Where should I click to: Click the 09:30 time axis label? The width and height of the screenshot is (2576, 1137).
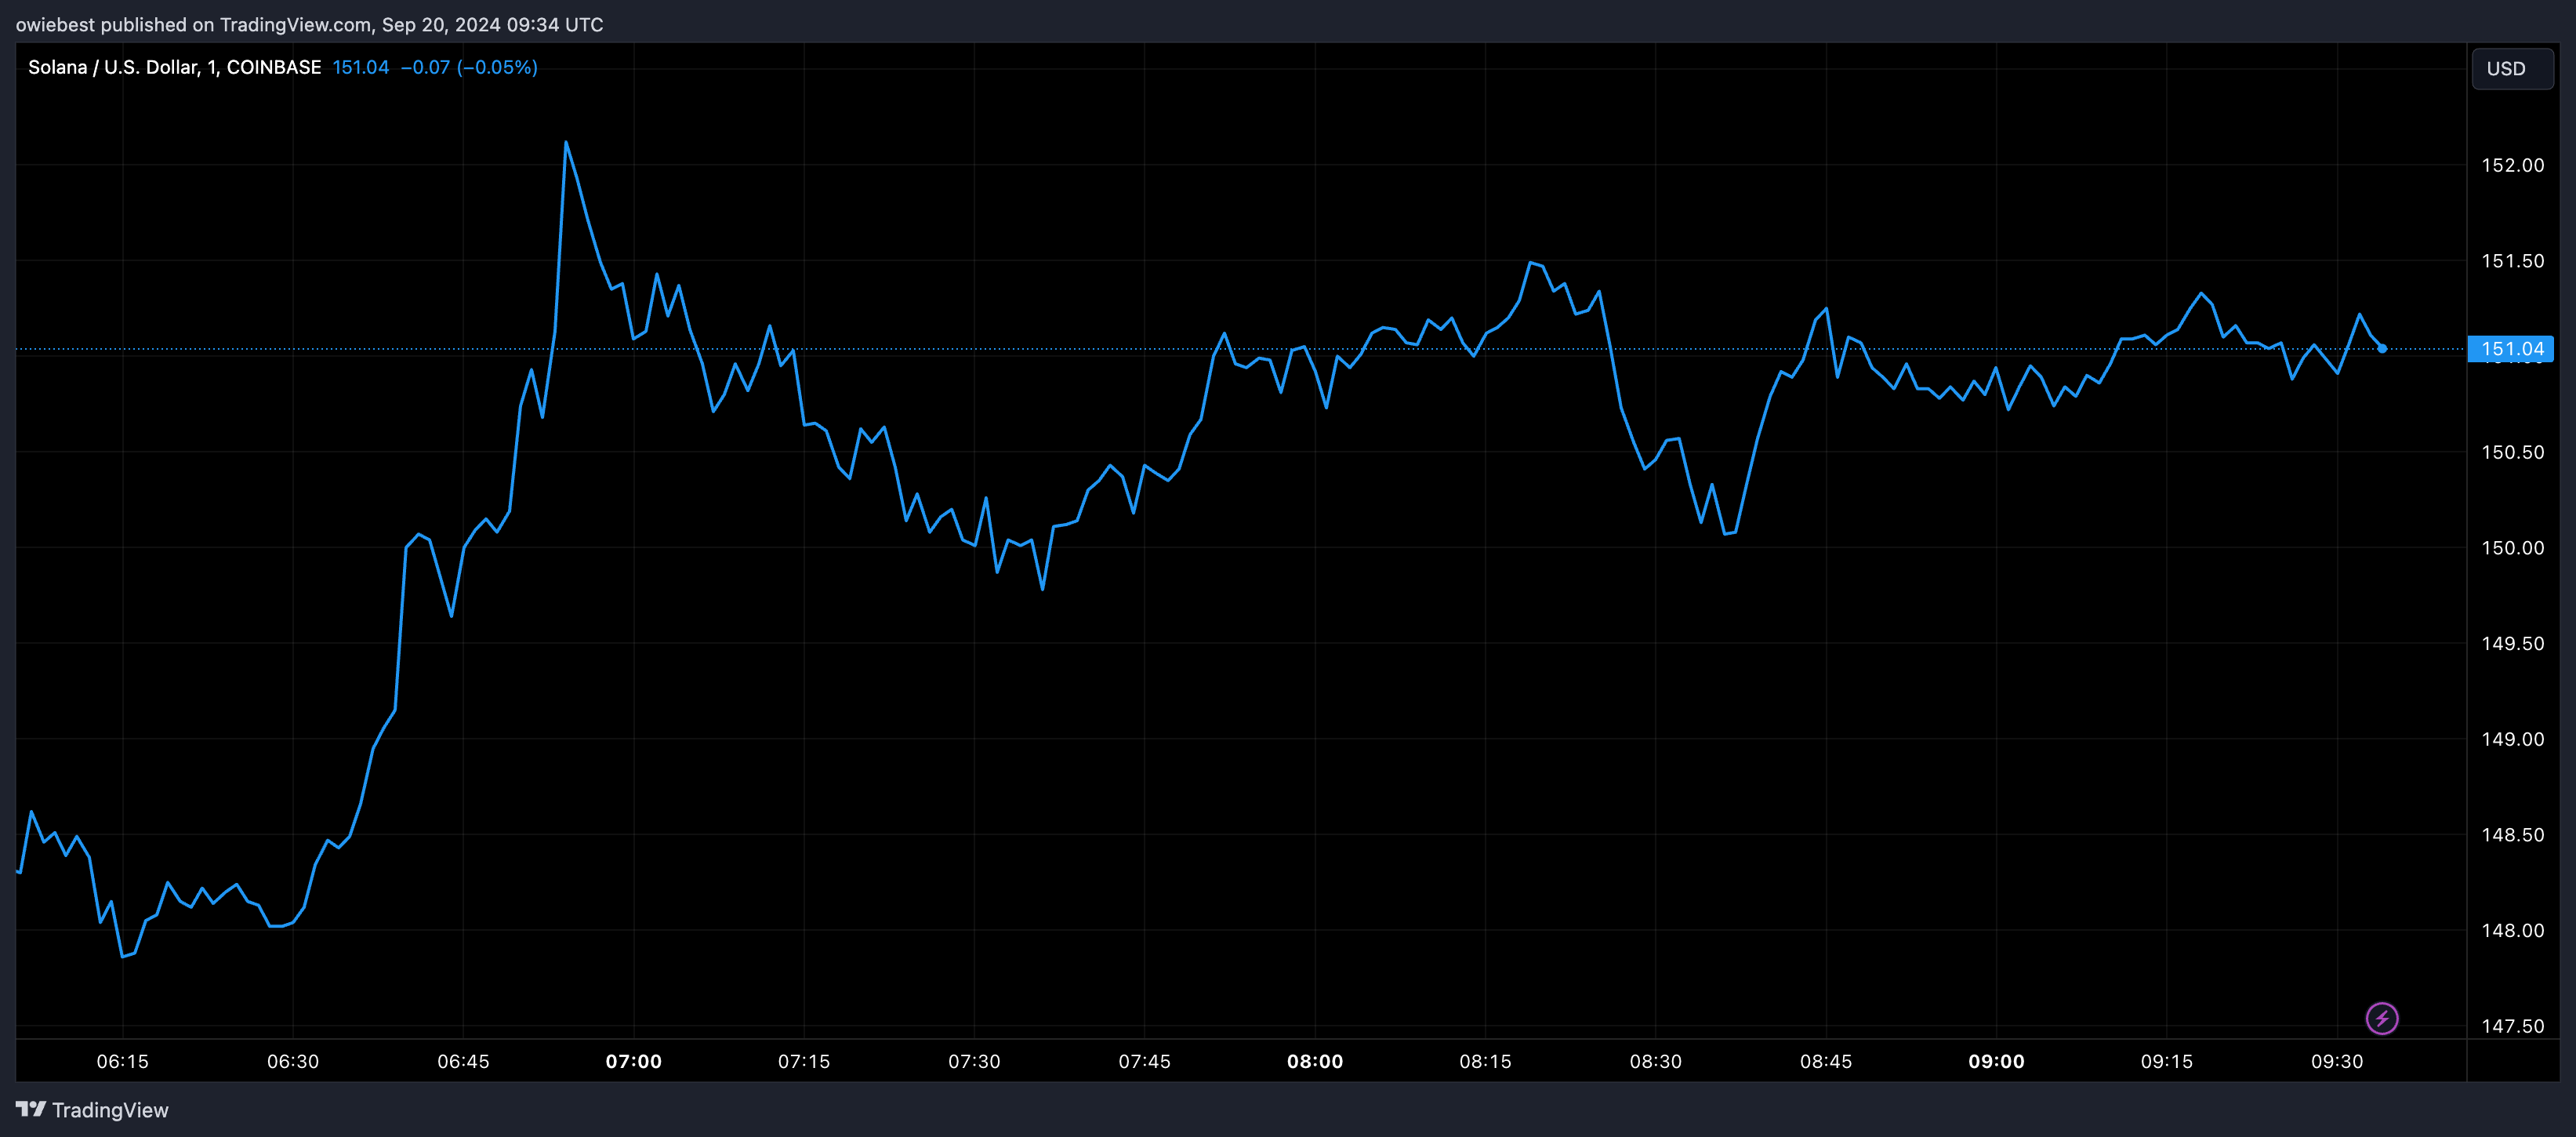point(2337,1061)
